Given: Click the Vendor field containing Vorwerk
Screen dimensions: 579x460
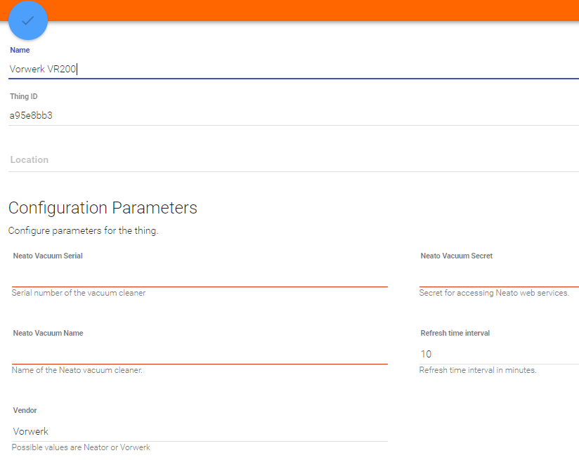Looking at the screenshot, I should pos(200,431).
